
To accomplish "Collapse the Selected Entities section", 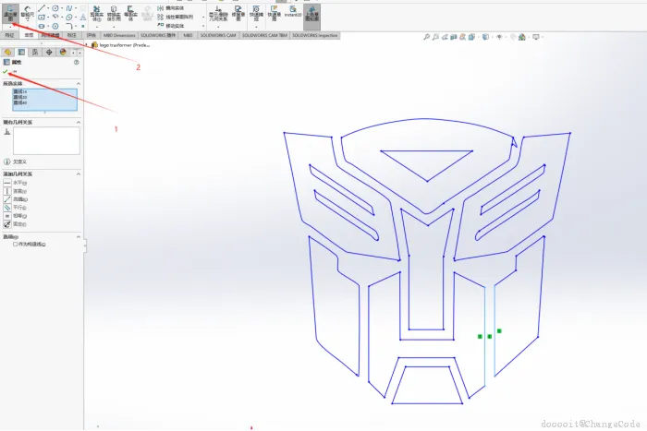I will click(77, 84).
